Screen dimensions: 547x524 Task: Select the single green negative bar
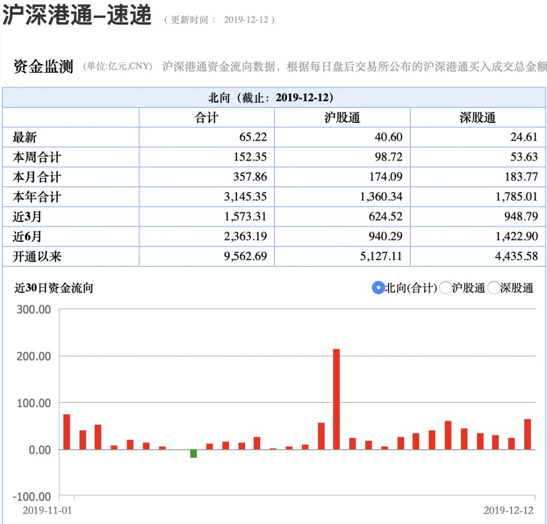193,455
